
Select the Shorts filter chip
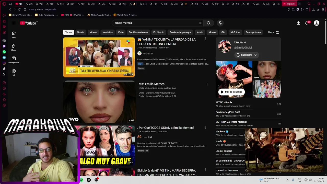(x=81, y=32)
